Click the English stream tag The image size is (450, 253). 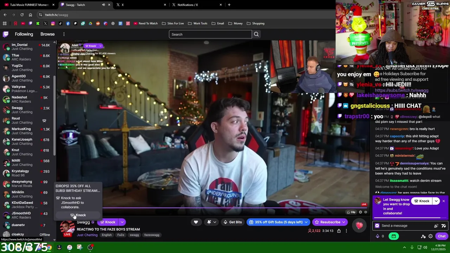click(x=107, y=235)
